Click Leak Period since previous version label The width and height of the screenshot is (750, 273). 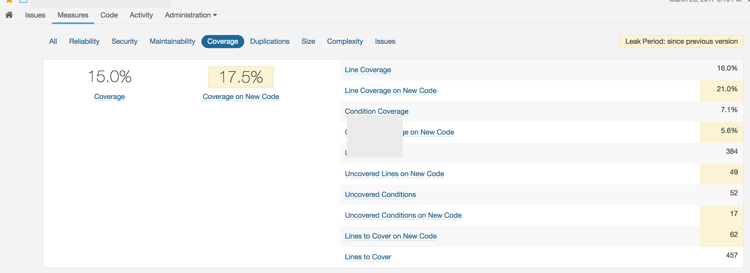[681, 41]
